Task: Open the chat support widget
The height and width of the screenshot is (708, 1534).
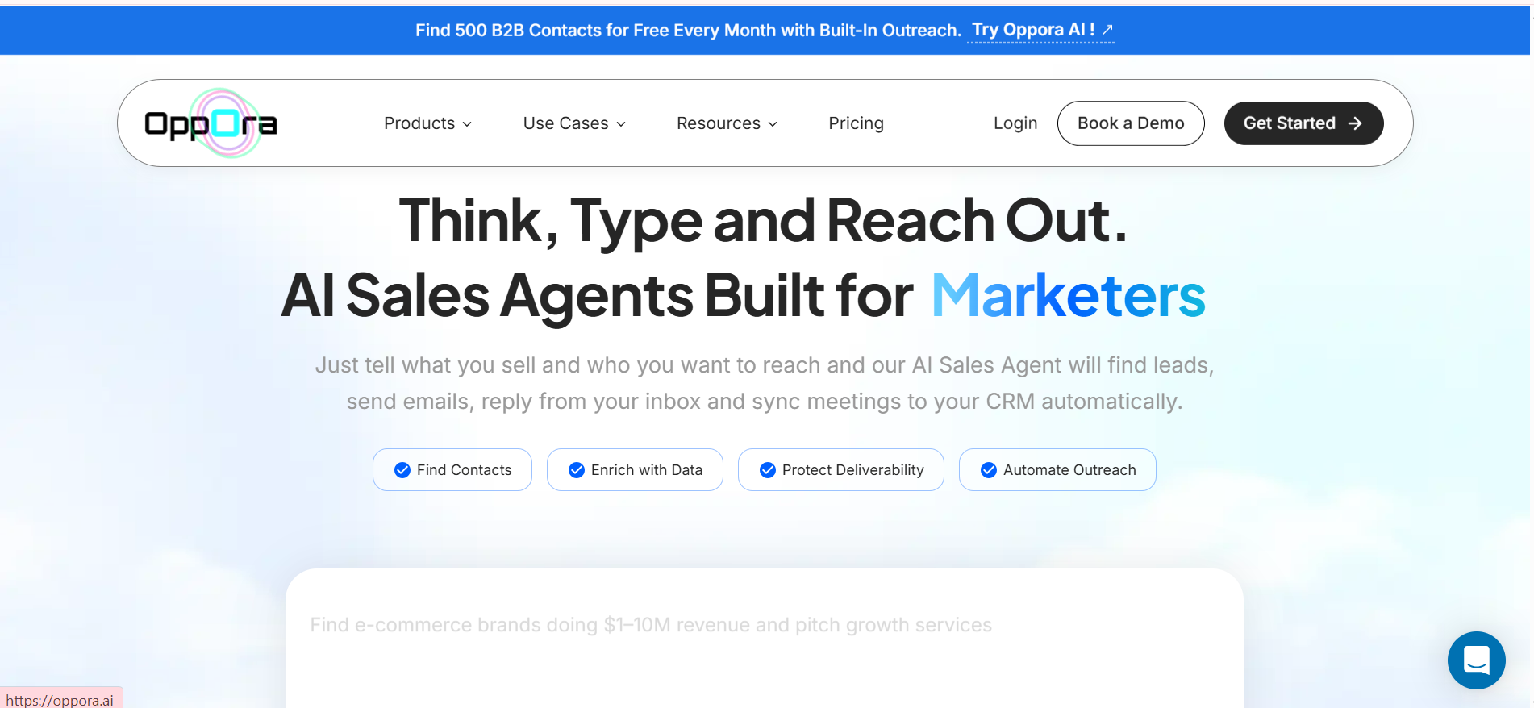Action: point(1475,660)
